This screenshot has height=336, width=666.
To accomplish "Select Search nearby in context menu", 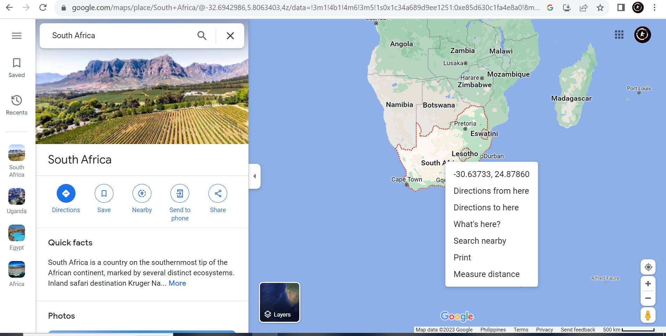I will [491, 241].
